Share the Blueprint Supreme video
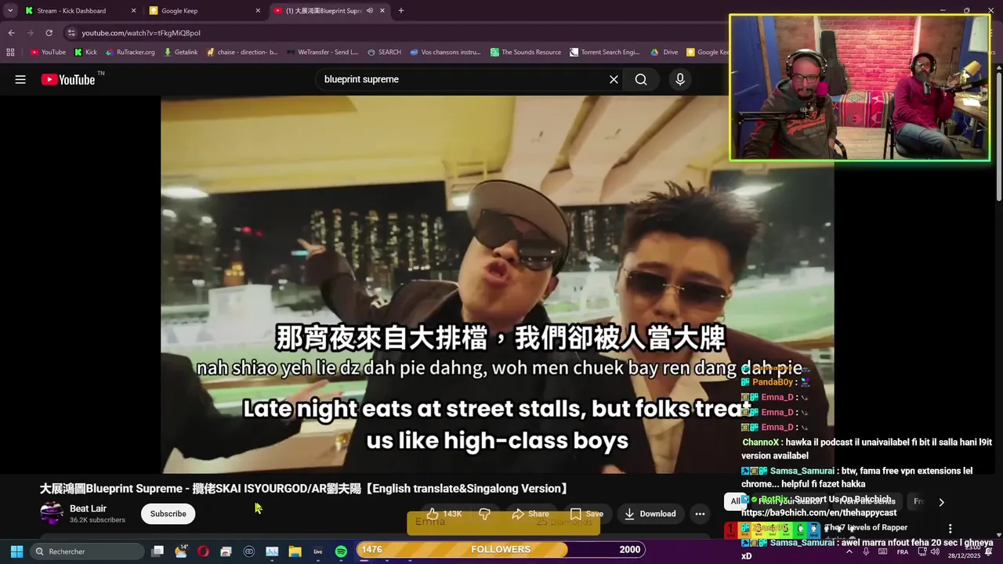Image resolution: width=1003 pixels, height=564 pixels. 530,514
